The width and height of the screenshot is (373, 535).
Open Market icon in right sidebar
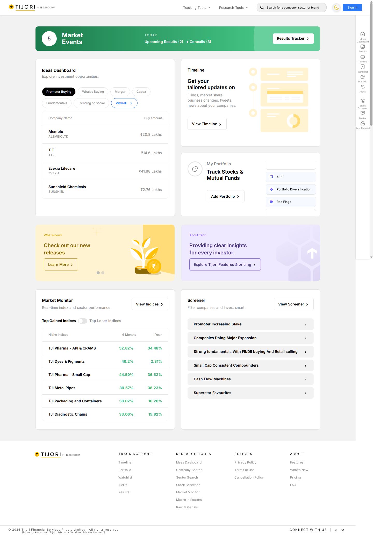coord(362,113)
